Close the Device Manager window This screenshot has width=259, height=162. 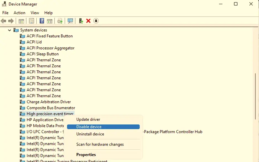251,4
